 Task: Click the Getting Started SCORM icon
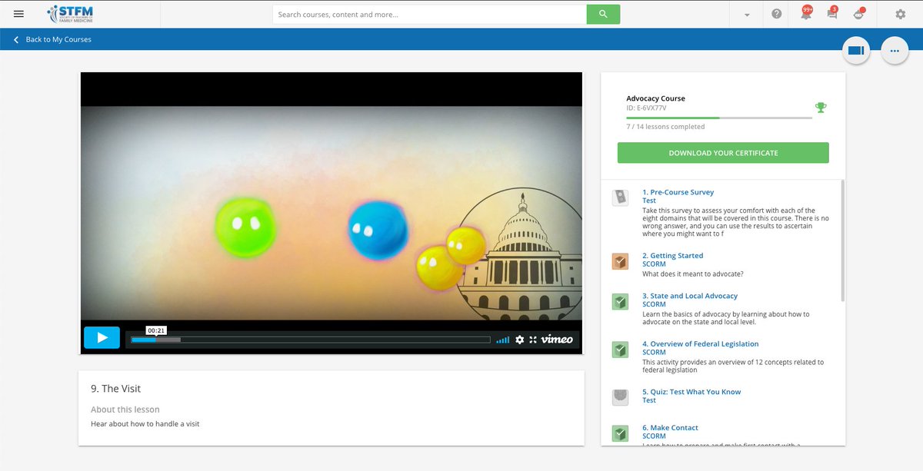click(620, 261)
